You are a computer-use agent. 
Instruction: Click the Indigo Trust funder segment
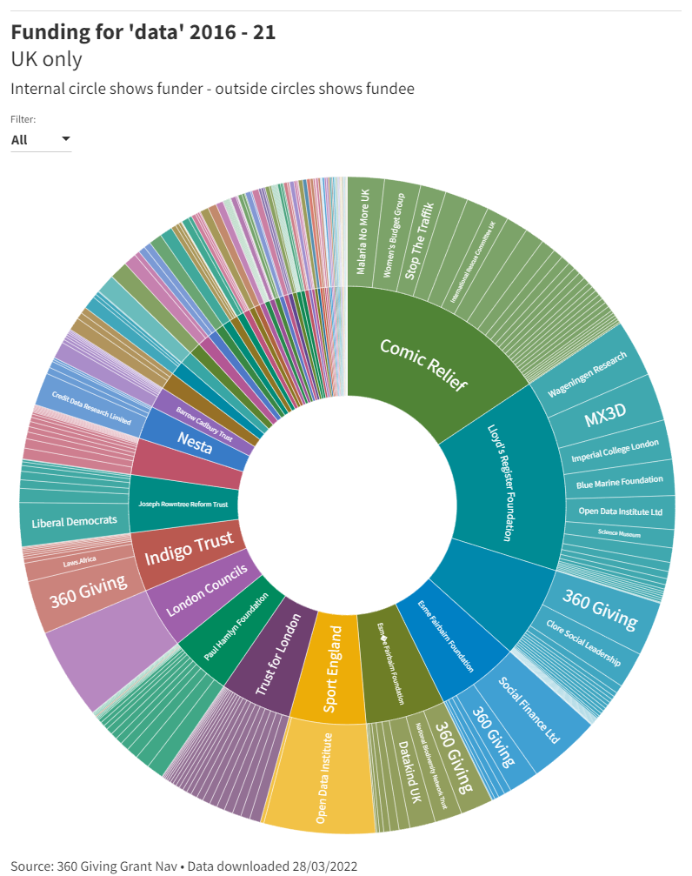[190, 551]
